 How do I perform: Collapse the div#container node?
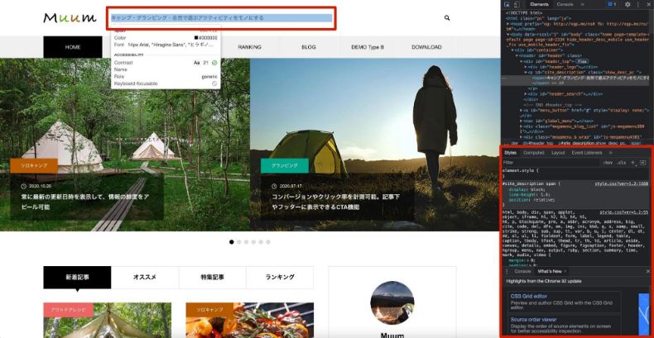(512, 50)
